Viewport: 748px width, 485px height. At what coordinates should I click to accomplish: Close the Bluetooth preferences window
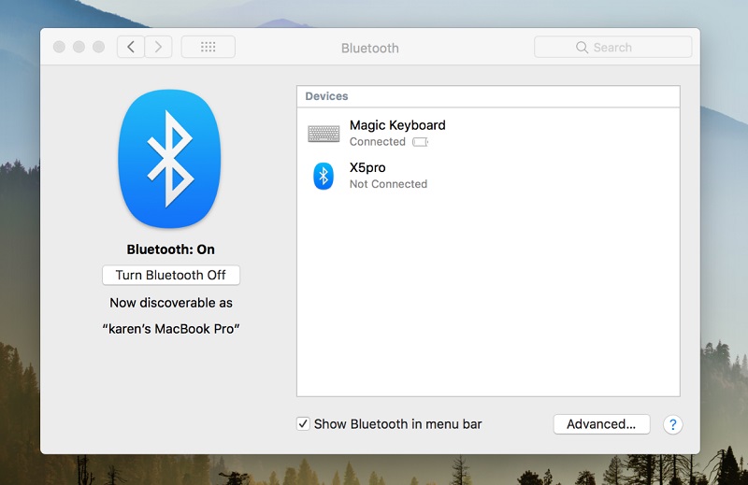pyautogui.click(x=59, y=47)
